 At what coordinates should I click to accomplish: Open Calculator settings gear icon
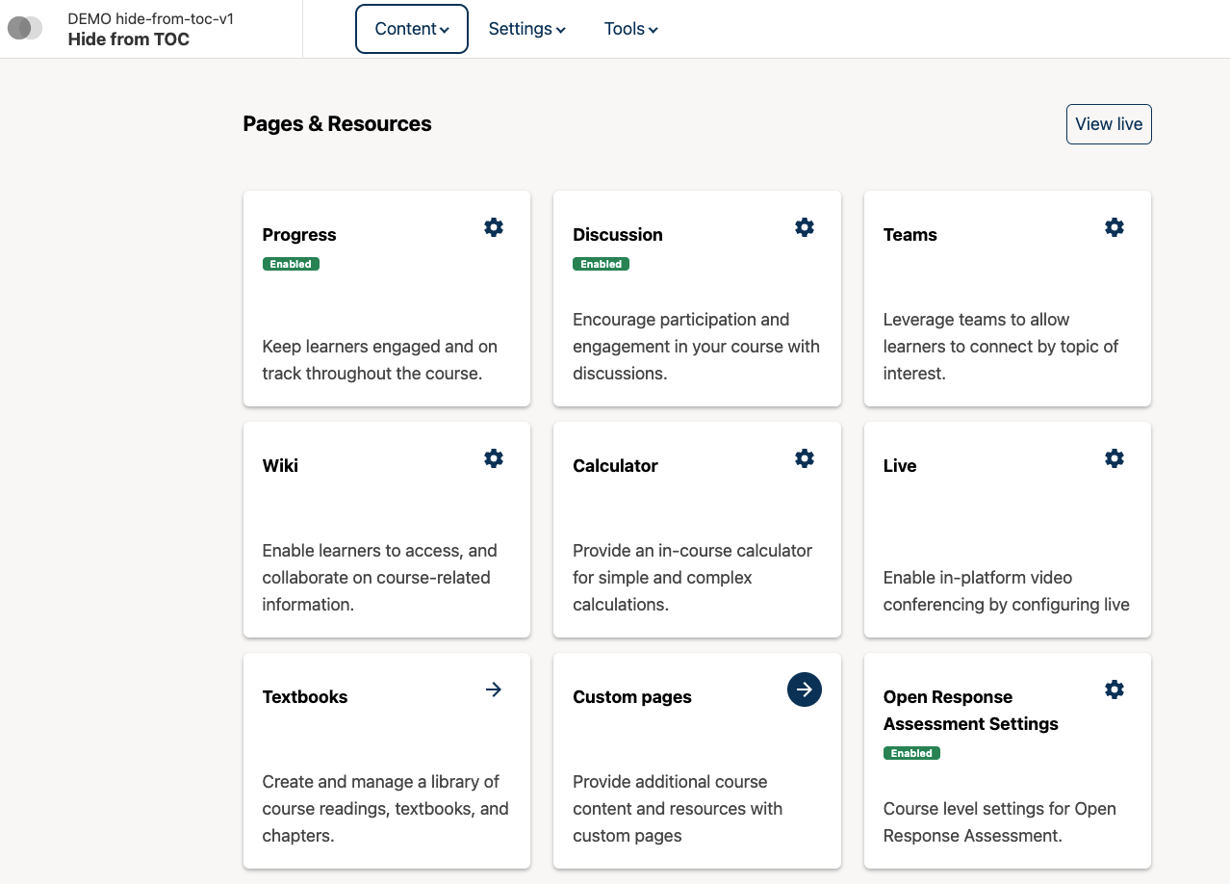click(x=805, y=458)
